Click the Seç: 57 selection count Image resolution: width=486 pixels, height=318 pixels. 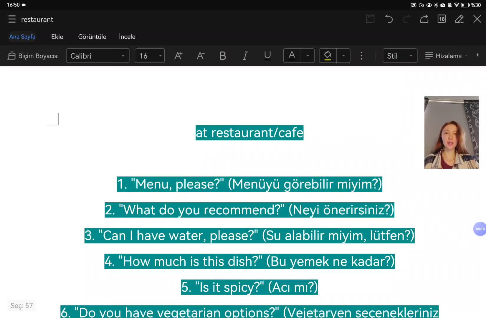click(x=22, y=306)
